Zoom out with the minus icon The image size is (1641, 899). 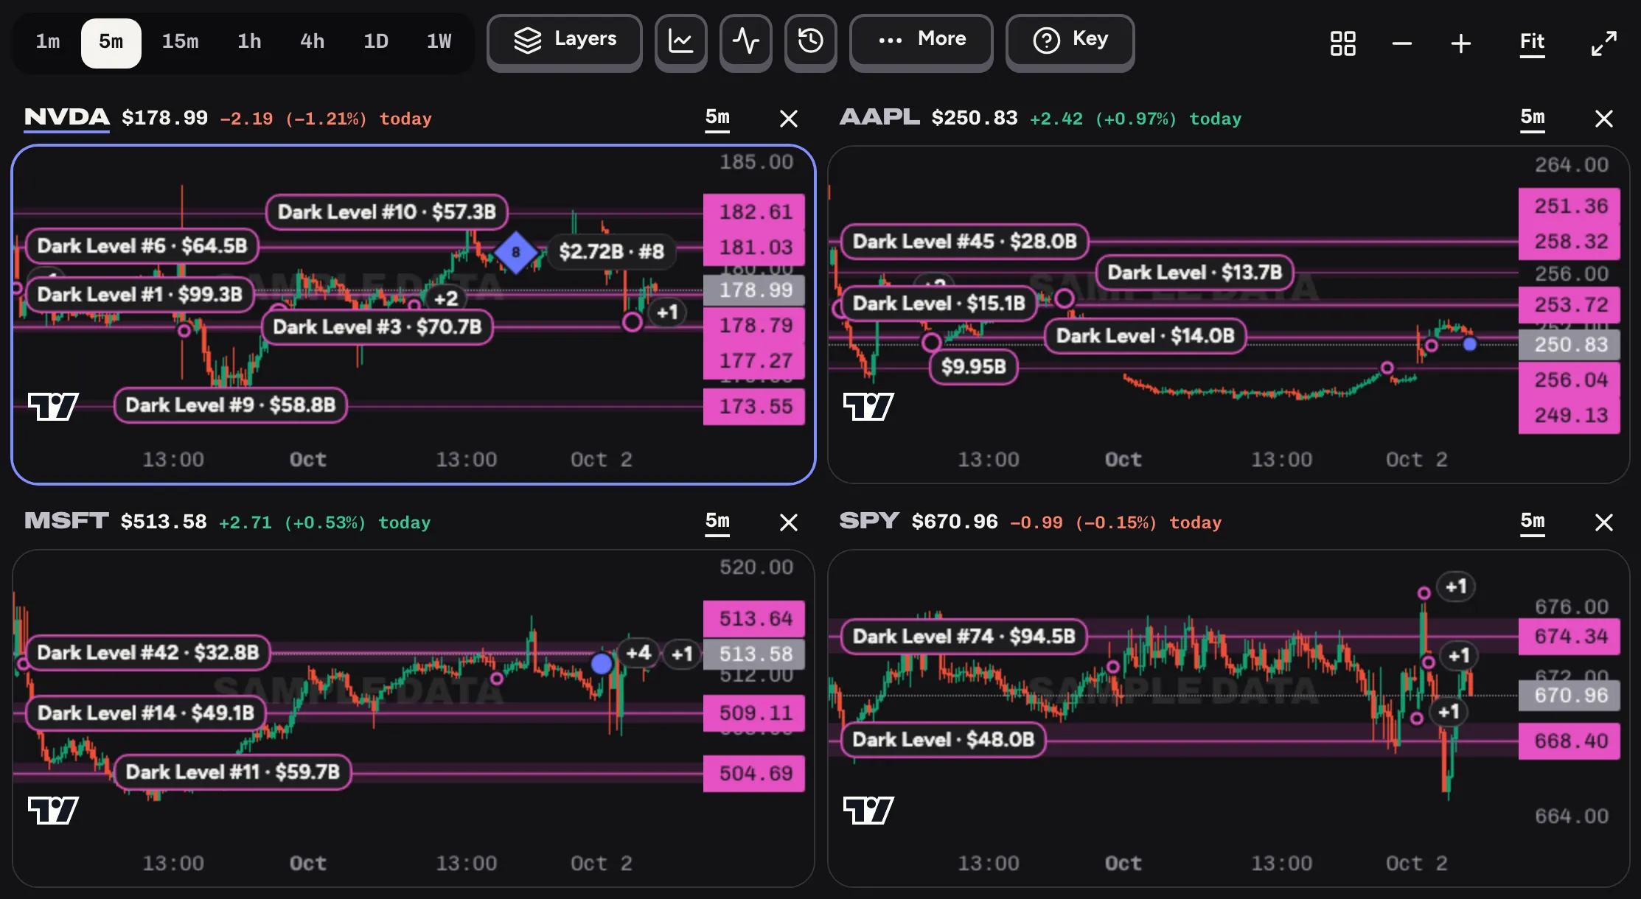pyautogui.click(x=1401, y=43)
